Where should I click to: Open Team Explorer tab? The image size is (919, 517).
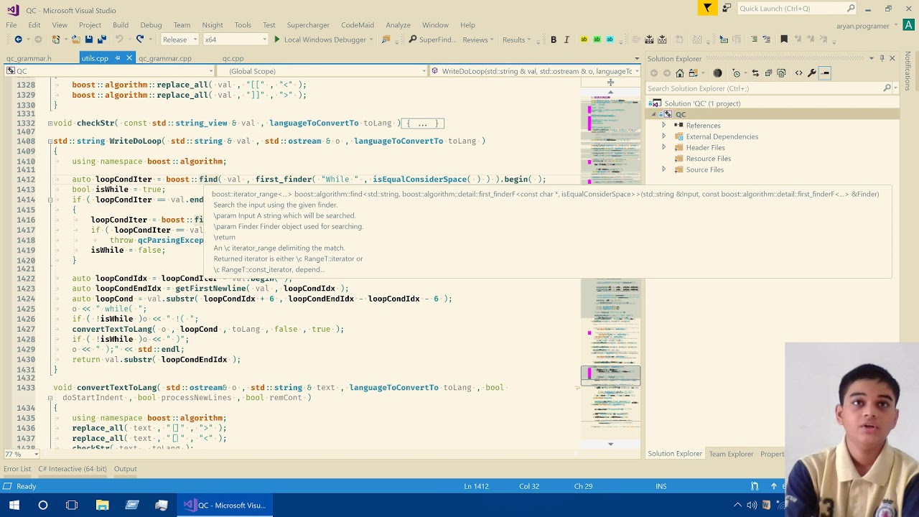(x=731, y=454)
